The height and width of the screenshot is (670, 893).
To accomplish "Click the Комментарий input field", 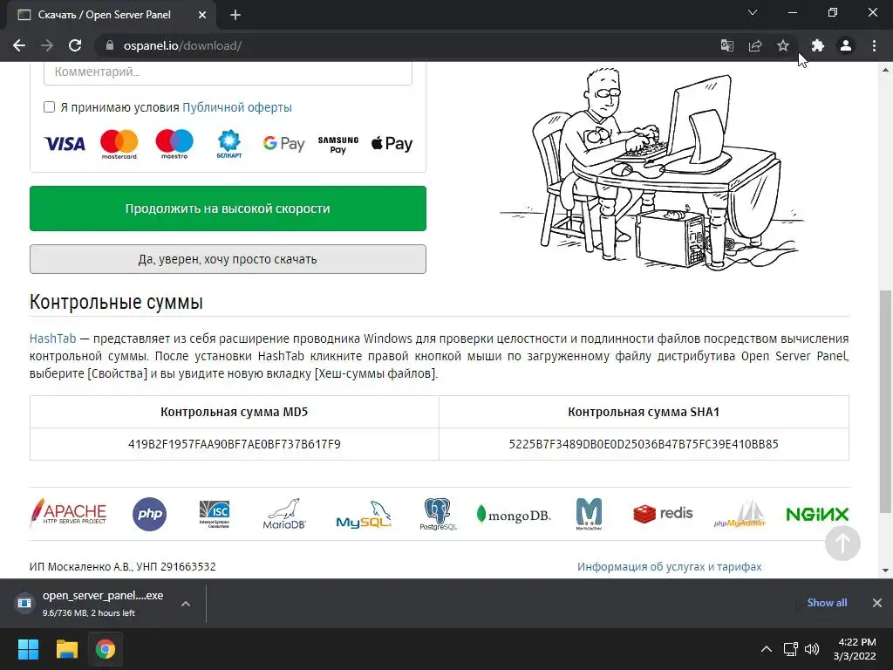I will click(228, 72).
